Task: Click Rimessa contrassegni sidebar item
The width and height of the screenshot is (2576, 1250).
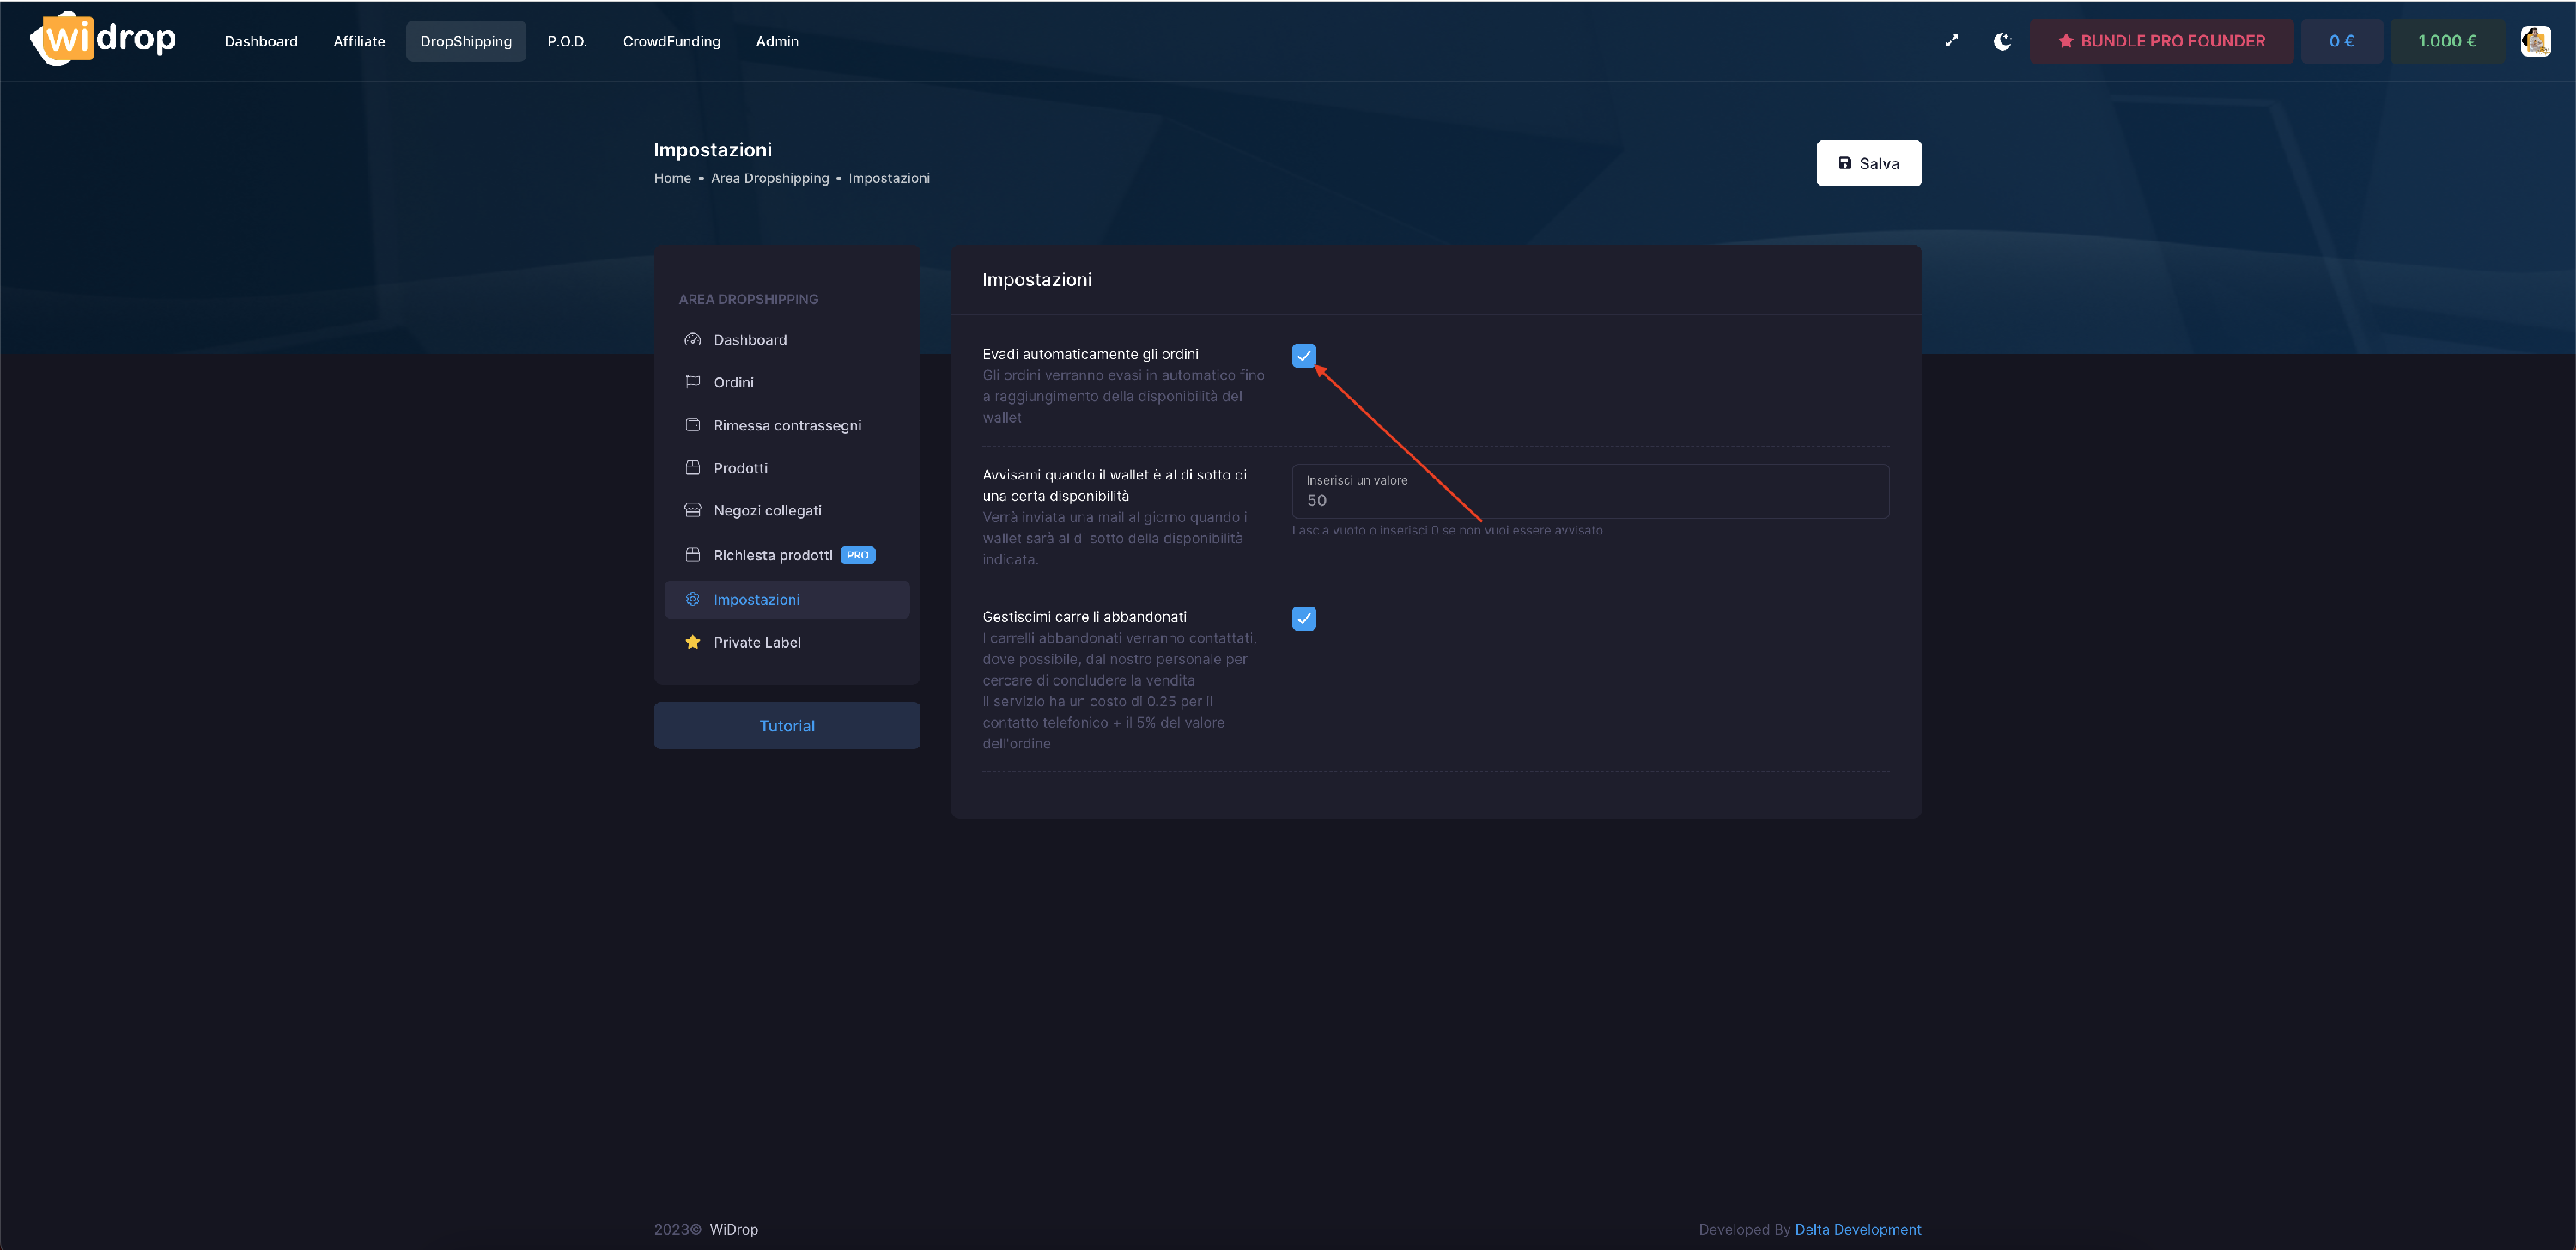Action: coord(786,425)
